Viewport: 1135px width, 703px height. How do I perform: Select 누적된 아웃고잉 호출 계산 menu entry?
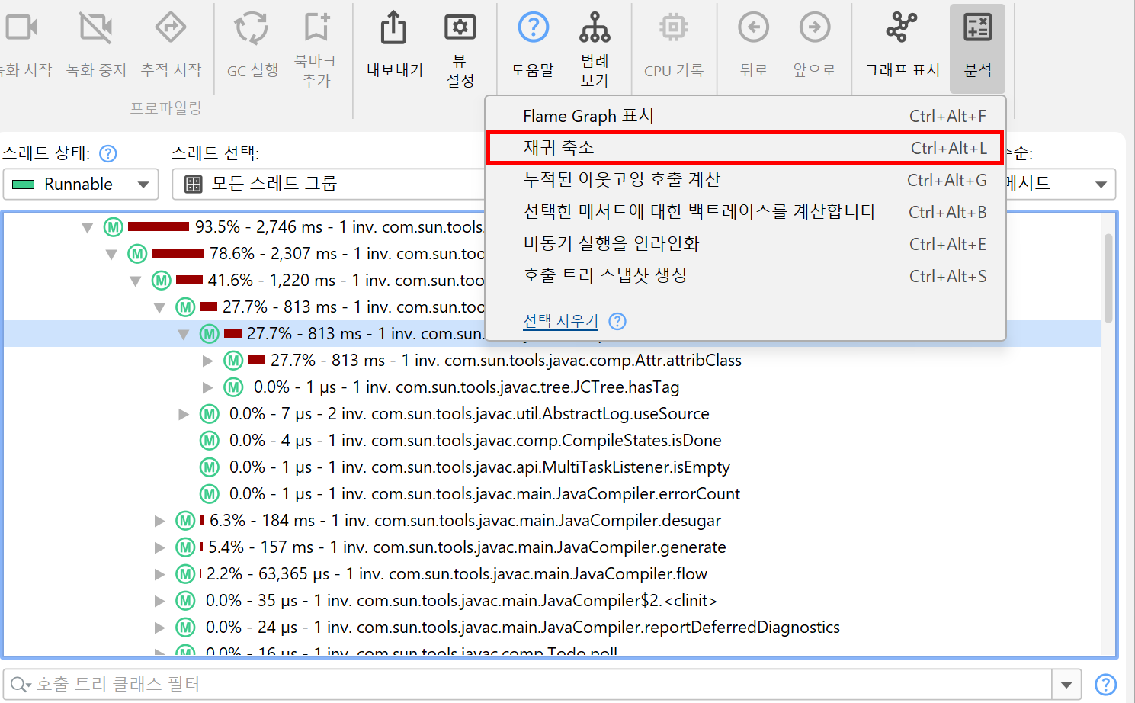745,180
